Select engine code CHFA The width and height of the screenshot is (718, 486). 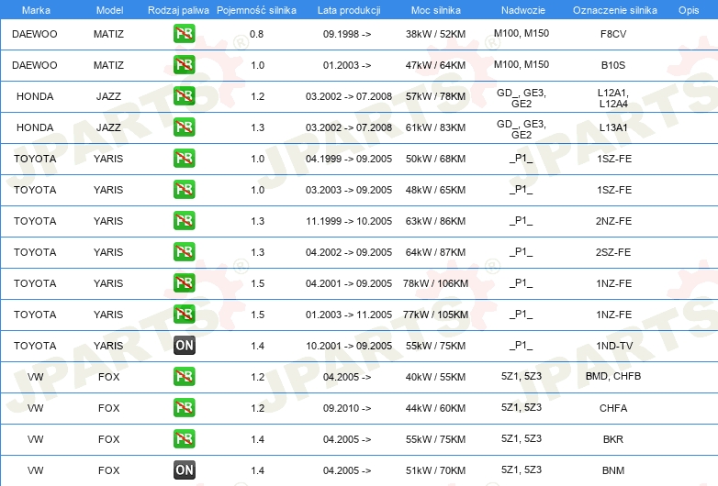pos(613,408)
